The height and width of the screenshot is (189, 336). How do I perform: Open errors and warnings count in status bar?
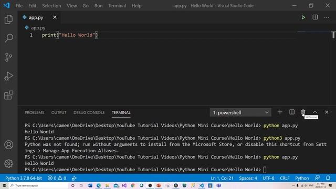click(x=57, y=178)
